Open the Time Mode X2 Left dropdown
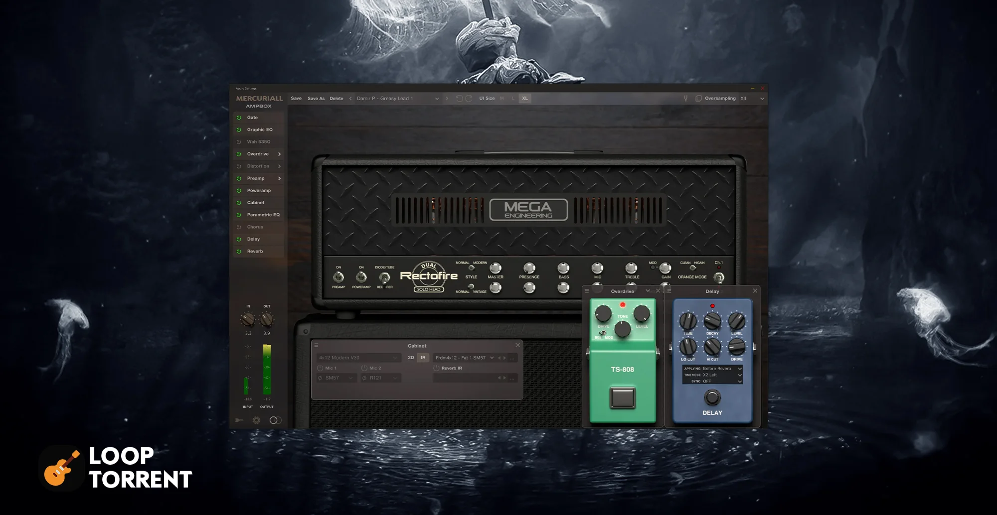997x515 pixels. point(712,375)
